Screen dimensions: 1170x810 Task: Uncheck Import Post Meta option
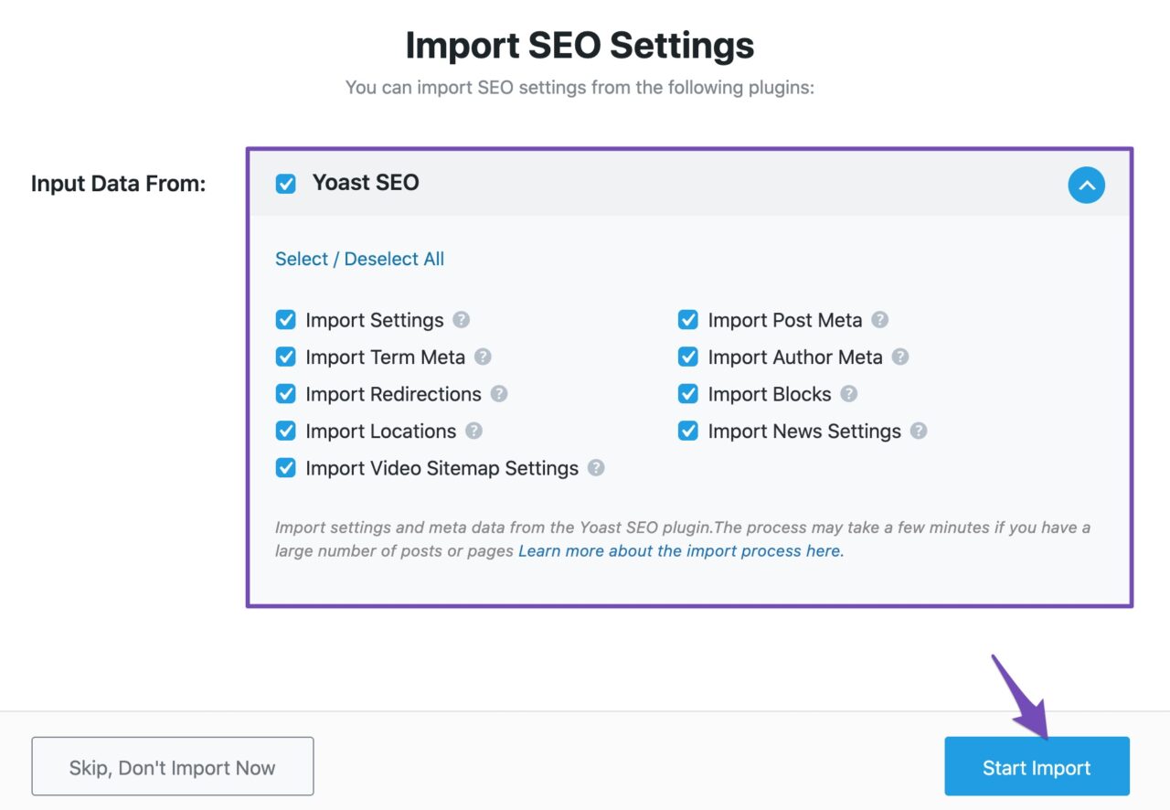[x=688, y=320]
